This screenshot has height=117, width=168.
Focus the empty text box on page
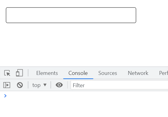[x=71, y=15]
